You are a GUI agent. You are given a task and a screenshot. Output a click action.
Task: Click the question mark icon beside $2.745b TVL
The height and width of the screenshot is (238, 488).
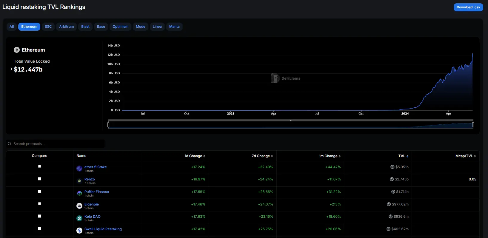pyautogui.click(x=392, y=179)
